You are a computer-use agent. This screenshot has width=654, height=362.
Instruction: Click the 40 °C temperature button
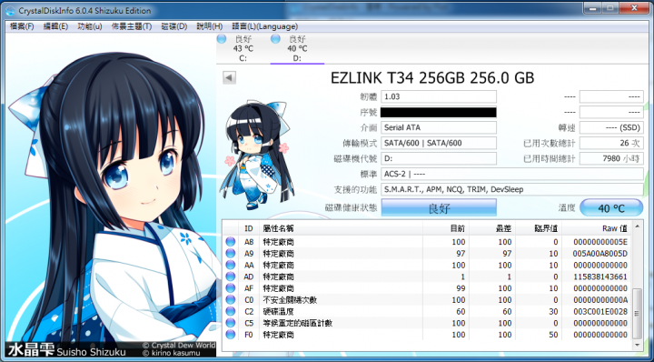(x=611, y=208)
